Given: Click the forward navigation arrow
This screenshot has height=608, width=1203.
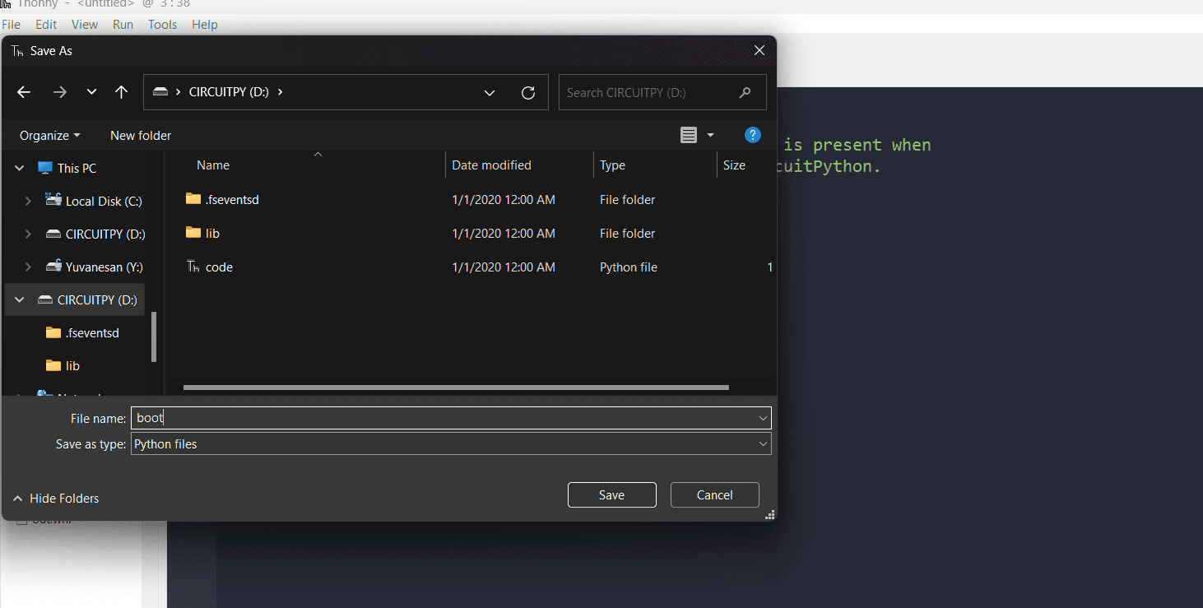Looking at the screenshot, I should click(x=59, y=91).
